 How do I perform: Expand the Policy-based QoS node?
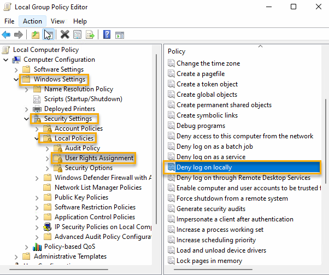point(27,247)
